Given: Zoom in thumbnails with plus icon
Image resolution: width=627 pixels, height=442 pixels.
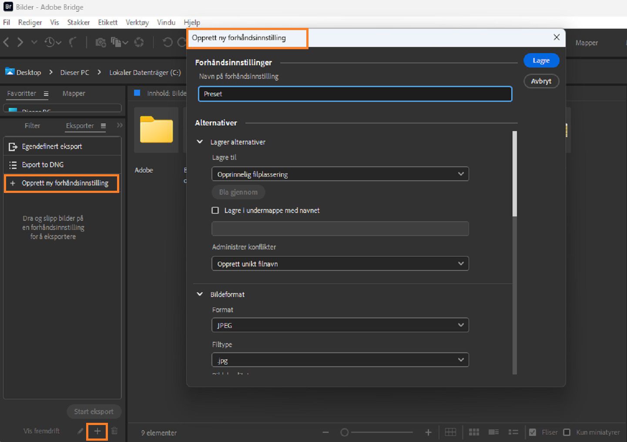Looking at the screenshot, I should pyautogui.click(x=428, y=432).
